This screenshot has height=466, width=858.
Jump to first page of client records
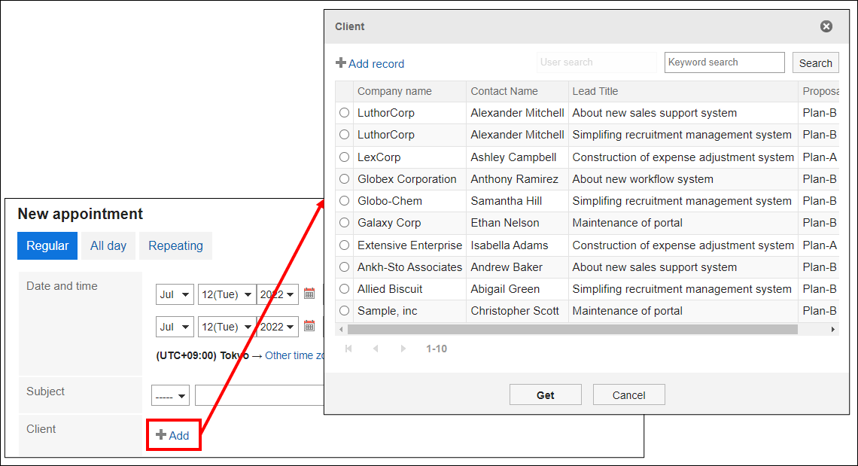[x=348, y=349]
